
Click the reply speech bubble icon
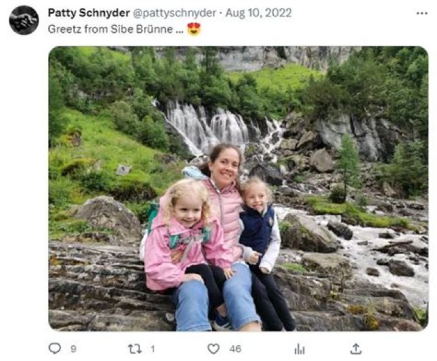pyautogui.click(x=54, y=348)
